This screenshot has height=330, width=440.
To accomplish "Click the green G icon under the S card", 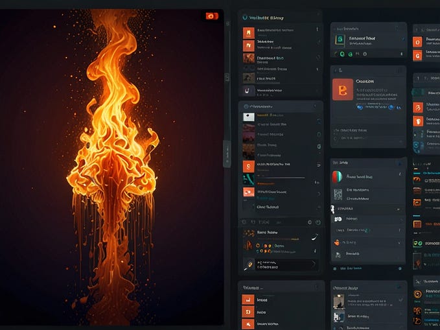I will click(350, 54).
